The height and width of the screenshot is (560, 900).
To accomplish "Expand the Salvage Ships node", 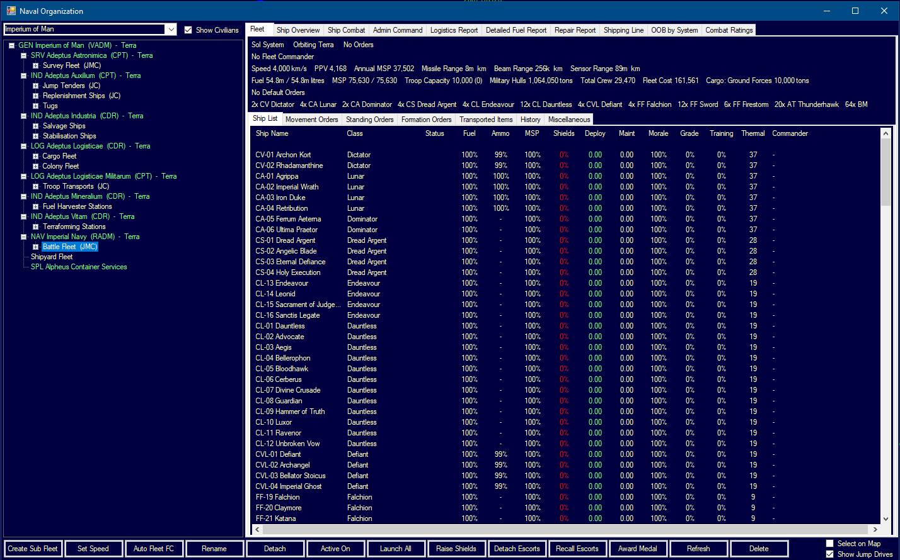I will [36, 126].
